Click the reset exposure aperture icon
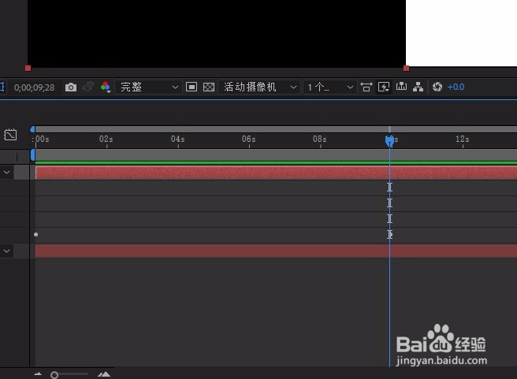Viewport: 517px width, 379px height. coord(437,87)
